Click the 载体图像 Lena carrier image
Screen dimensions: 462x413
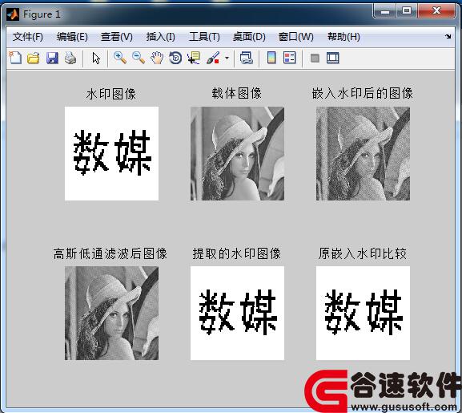[x=237, y=153]
